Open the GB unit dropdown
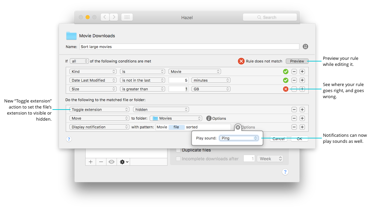This screenshot has height=209, width=372. click(211, 89)
